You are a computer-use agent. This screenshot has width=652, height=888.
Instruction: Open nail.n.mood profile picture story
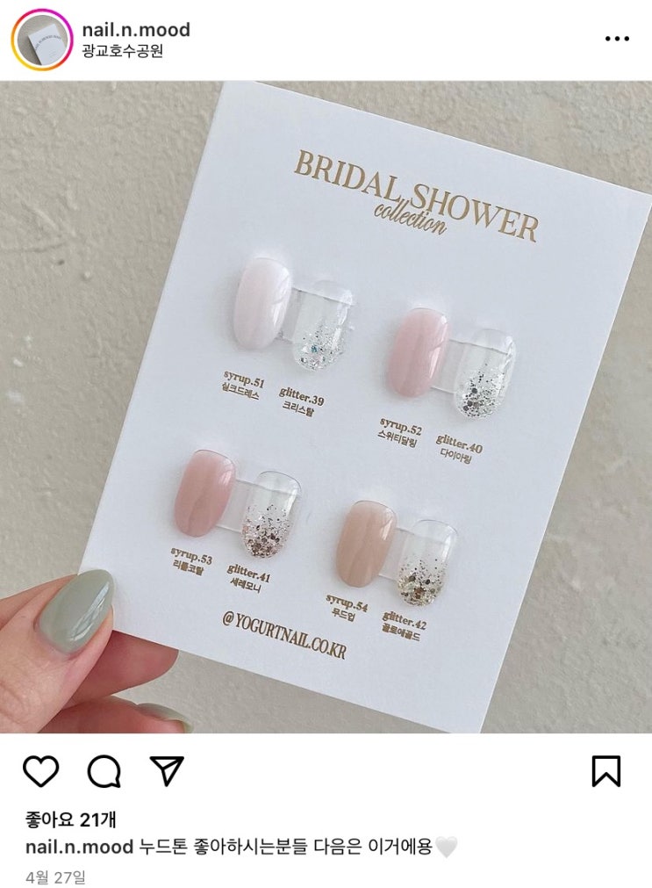[x=42, y=40]
